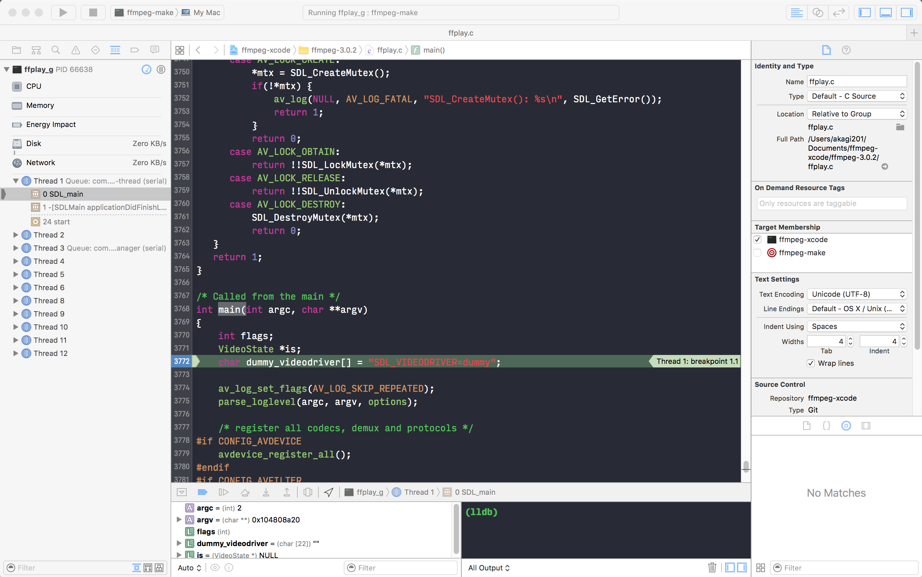Viewport: 922px width, 577px height.
Task: Open the All Output console menu
Action: click(x=489, y=567)
